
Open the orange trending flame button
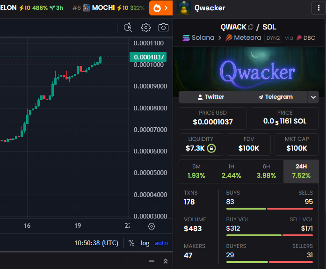(161, 8)
